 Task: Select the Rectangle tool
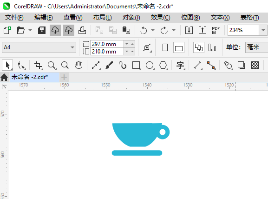[137, 66]
